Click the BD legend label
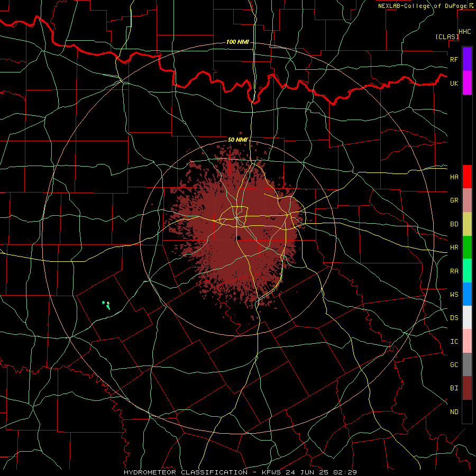Screen dimensions: 476x476 pyautogui.click(x=454, y=224)
